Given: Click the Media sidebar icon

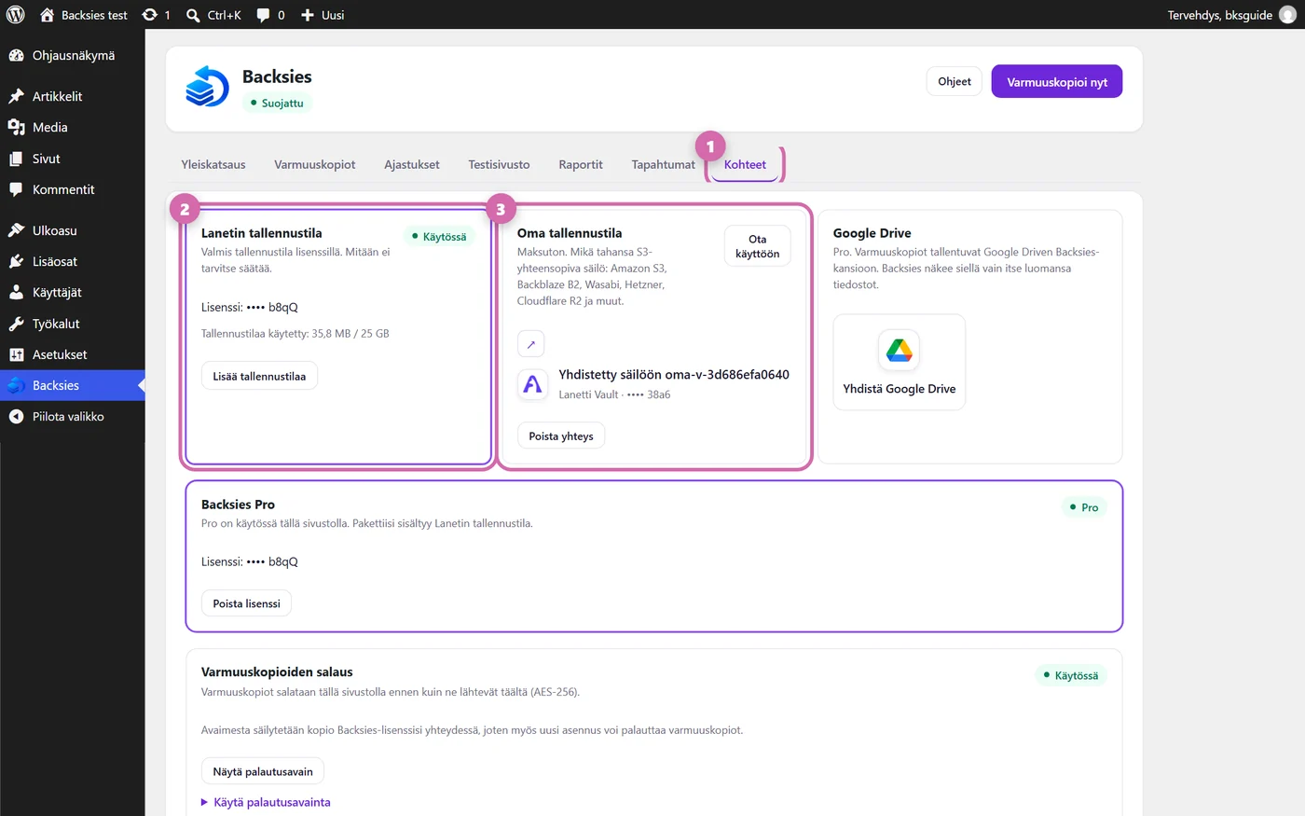Looking at the screenshot, I should [x=16, y=128].
